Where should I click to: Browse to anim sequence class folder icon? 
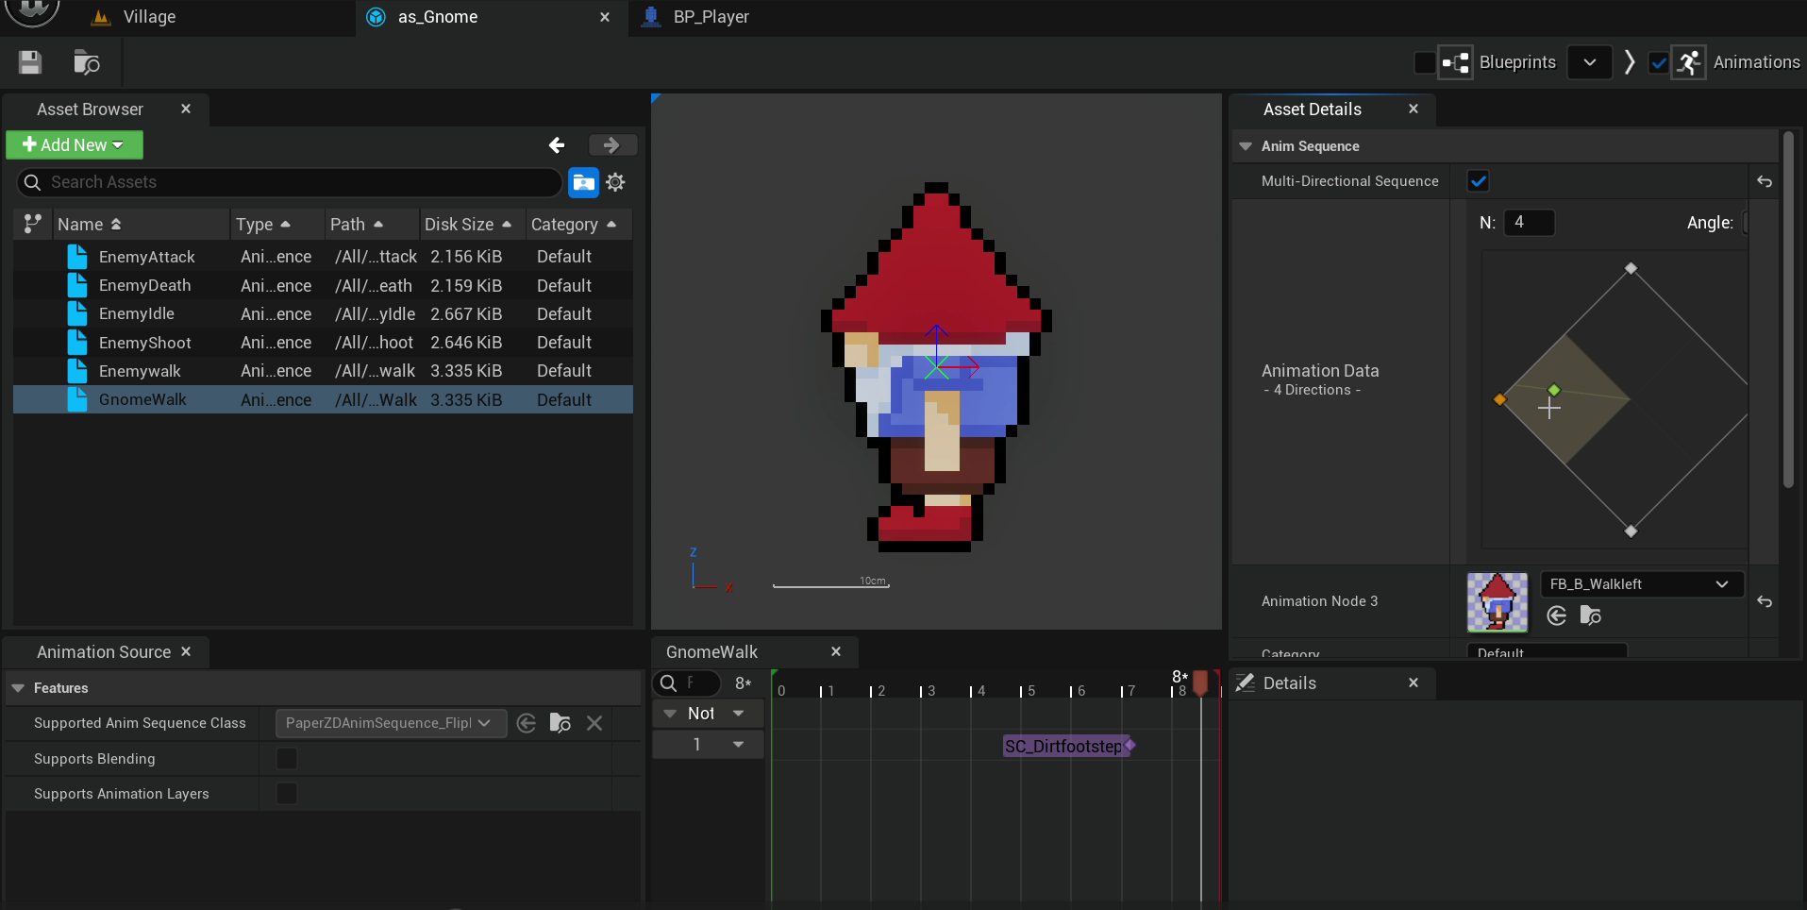click(x=561, y=723)
